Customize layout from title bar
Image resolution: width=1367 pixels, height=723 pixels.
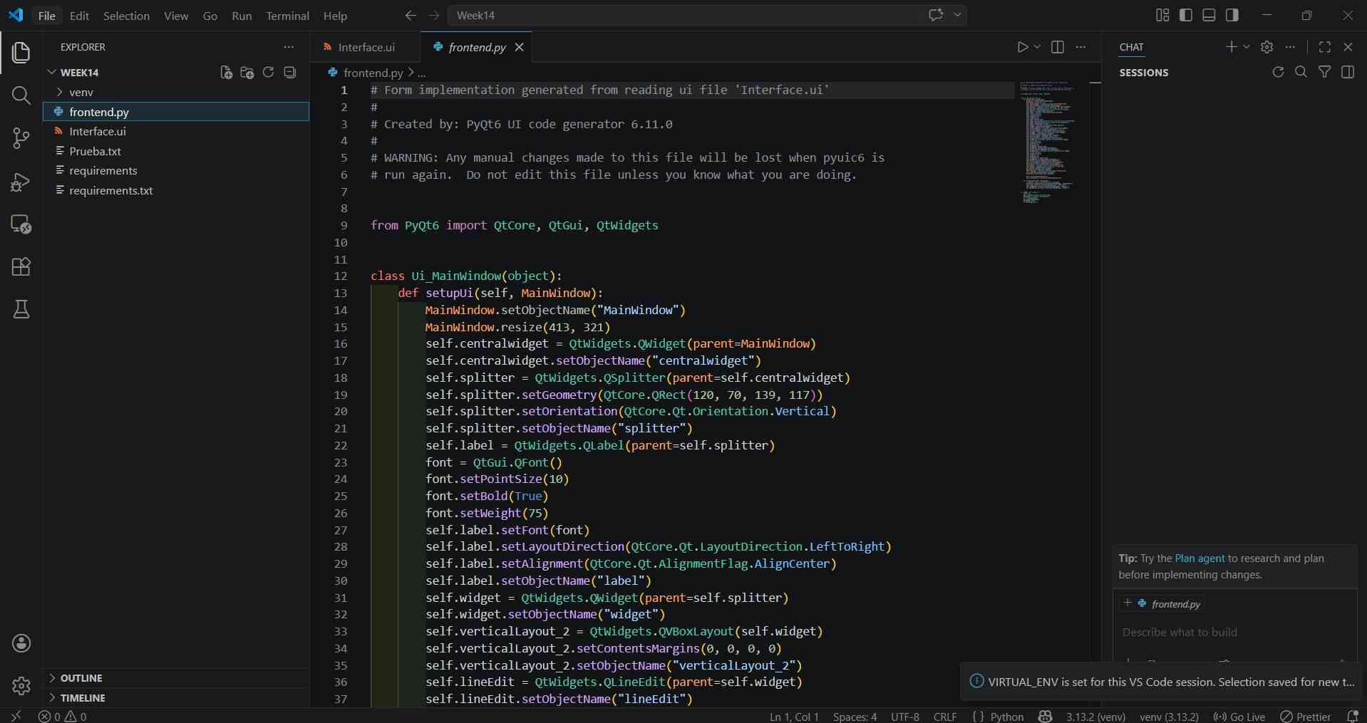coord(1162,15)
